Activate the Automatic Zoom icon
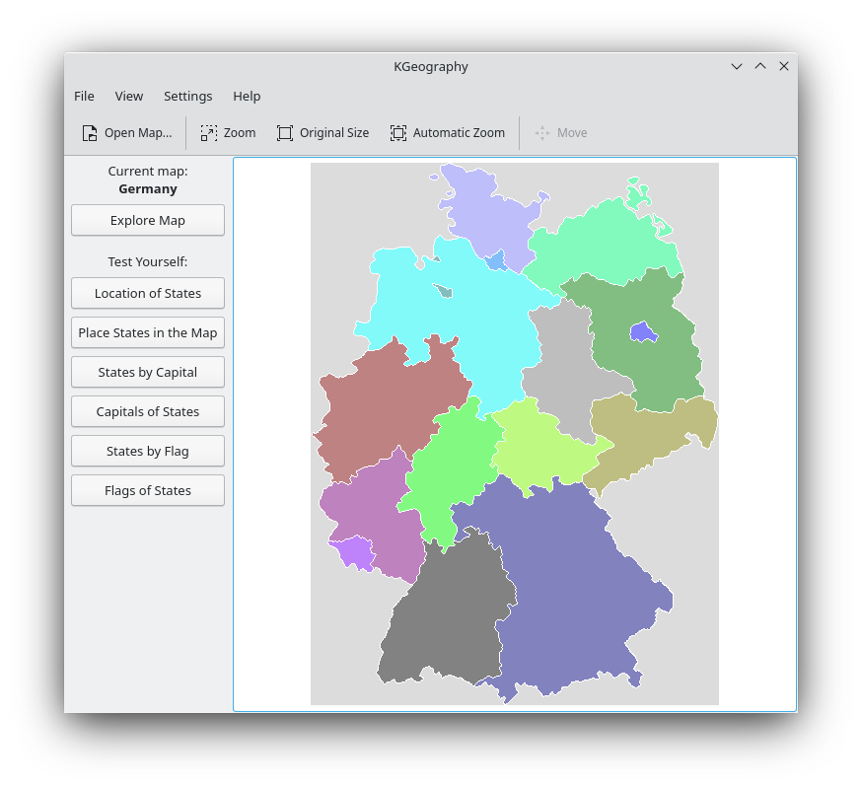Image resolution: width=862 pixels, height=789 pixels. (x=398, y=133)
